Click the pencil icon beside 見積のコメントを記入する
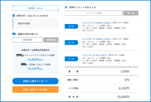This screenshot has height=102, width=151. [66, 7]
